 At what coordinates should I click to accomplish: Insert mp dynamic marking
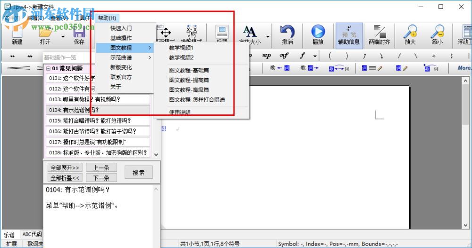(266, 56)
